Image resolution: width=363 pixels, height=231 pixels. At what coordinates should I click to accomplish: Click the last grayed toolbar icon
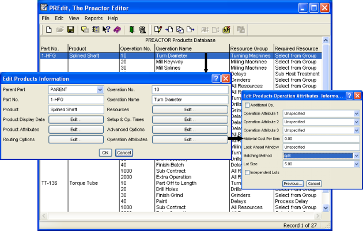click(241, 29)
